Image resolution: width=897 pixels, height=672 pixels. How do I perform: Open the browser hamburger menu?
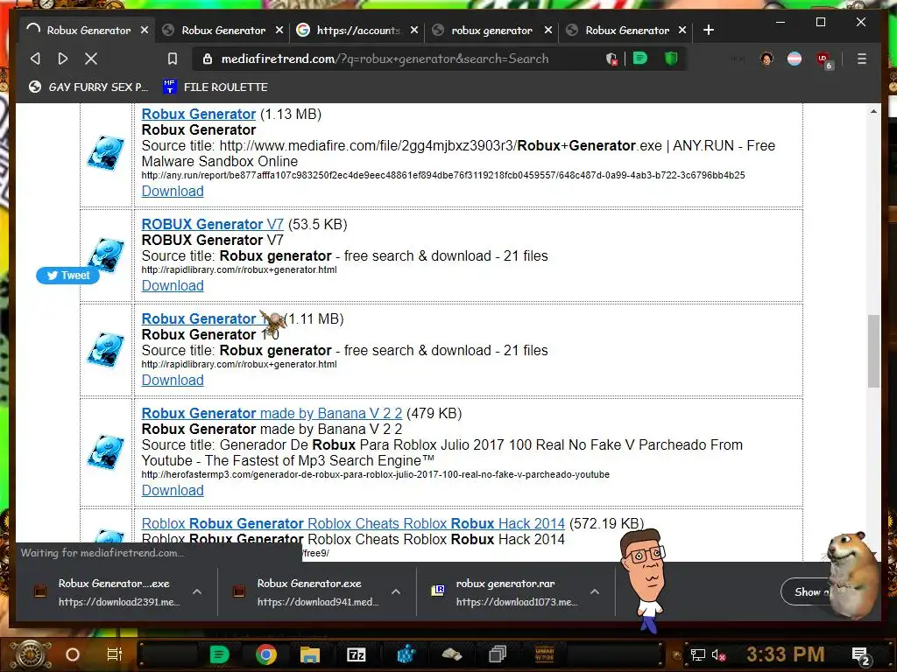862,59
